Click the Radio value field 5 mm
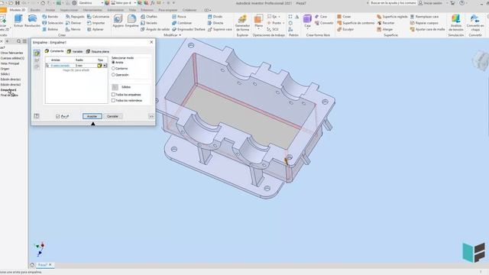The width and height of the screenshot is (489, 275). click(x=86, y=66)
